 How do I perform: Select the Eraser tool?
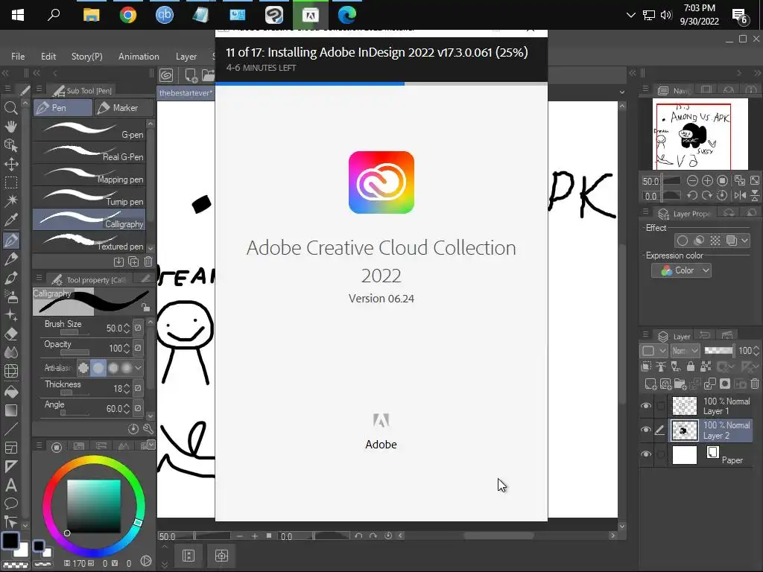point(10,334)
